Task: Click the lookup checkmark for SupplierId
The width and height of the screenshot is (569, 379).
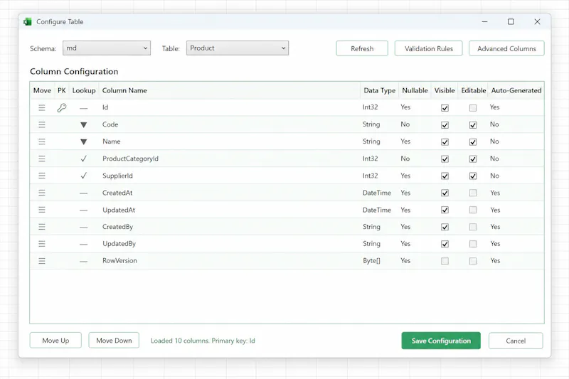Action: tap(83, 176)
